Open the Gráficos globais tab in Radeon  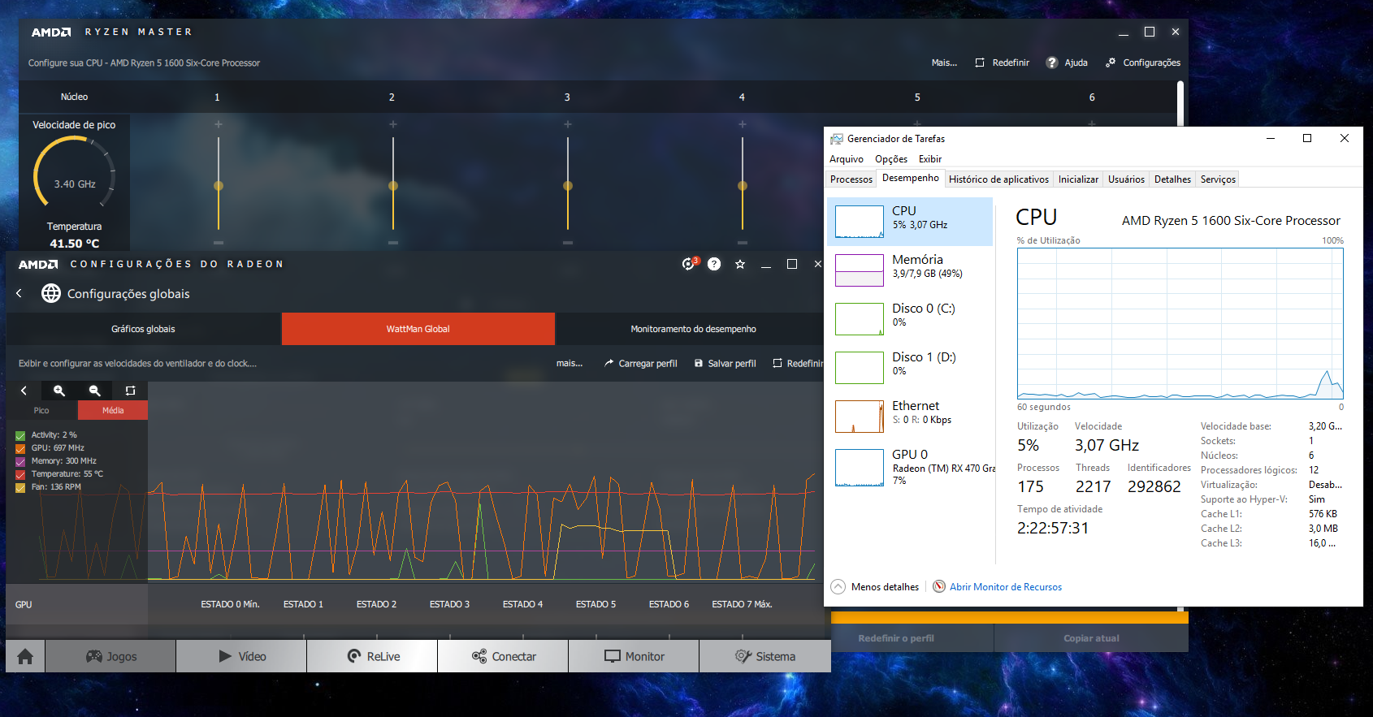point(143,329)
